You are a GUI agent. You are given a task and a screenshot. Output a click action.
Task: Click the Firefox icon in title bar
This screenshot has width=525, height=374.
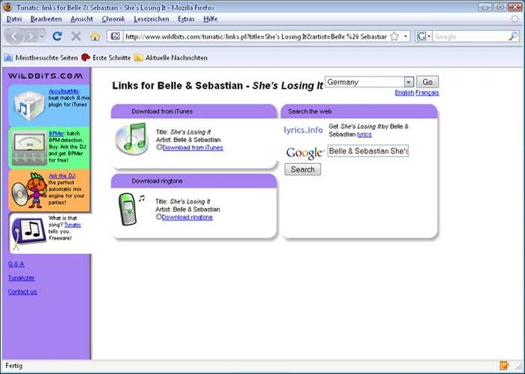tap(8, 7)
